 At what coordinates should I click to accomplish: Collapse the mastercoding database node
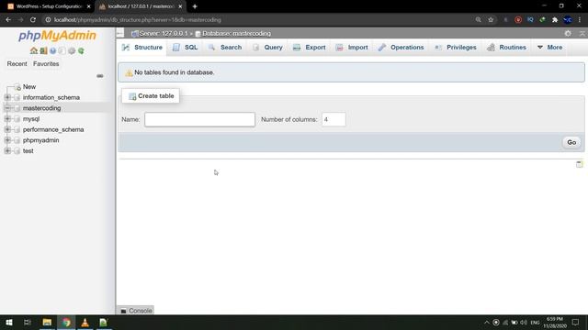(x=7, y=108)
